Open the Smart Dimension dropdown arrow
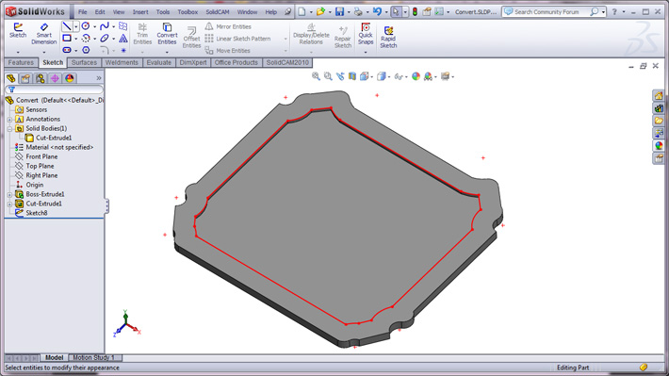669x376 pixels. coord(43,52)
